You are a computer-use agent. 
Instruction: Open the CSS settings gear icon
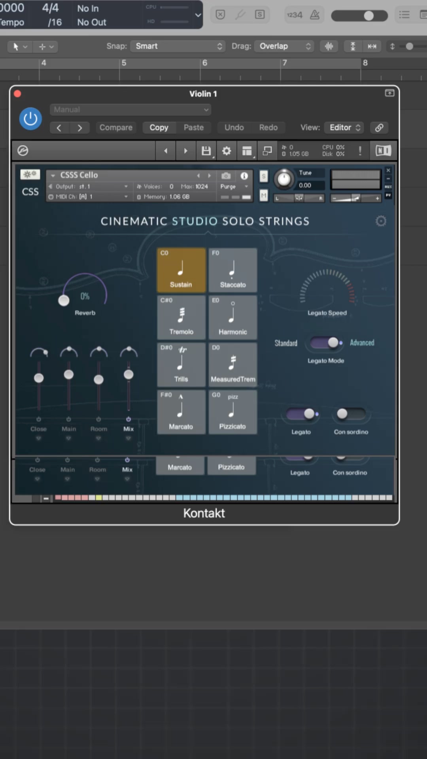(381, 221)
